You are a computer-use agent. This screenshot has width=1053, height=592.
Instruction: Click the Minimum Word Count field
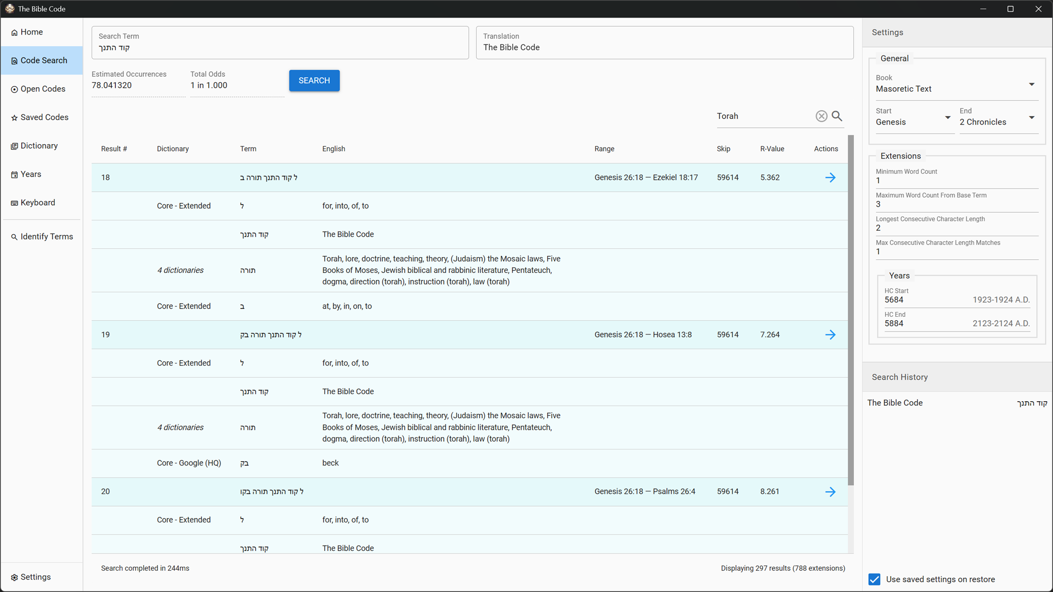click(x=956, y=180)
